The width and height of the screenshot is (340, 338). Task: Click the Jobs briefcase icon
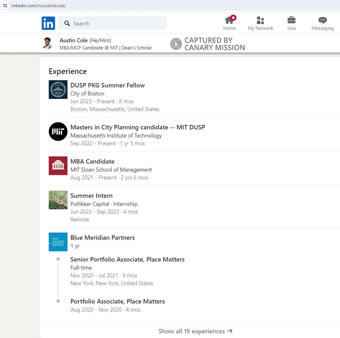[292, 20]
